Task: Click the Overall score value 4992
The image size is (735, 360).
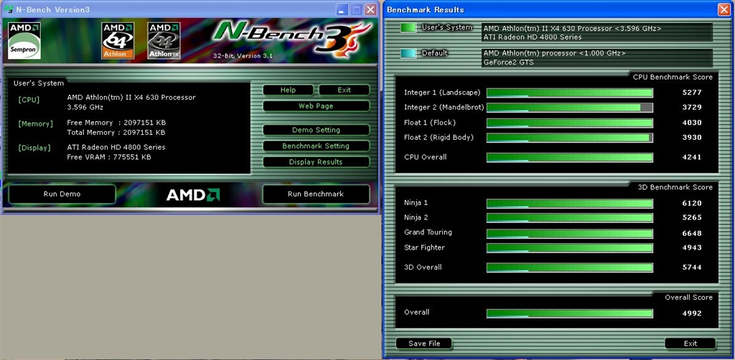Action: pos(692,313)
